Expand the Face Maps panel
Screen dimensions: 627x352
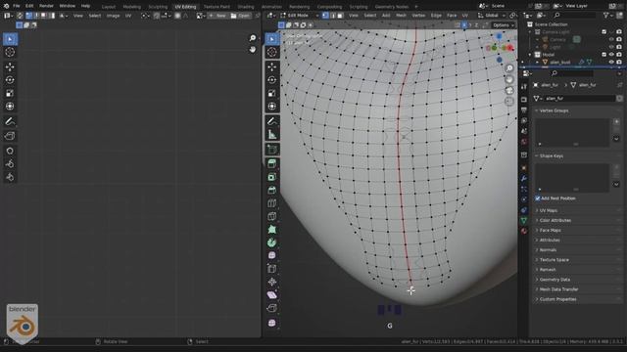coord(578,231)
